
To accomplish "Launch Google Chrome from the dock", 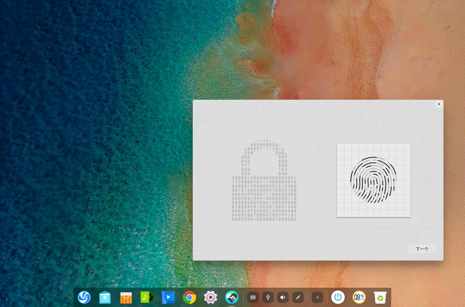I will [x=190, y=297].
